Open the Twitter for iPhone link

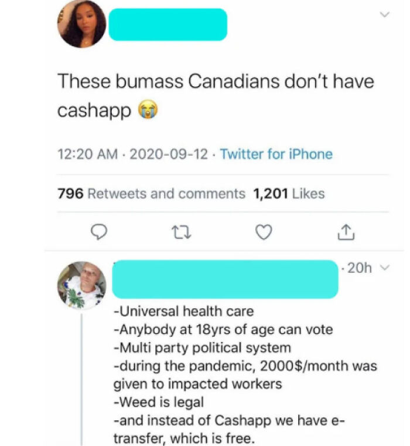[276, 154]
